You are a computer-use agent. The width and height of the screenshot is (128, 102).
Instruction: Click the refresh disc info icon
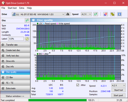coord(27,20)
